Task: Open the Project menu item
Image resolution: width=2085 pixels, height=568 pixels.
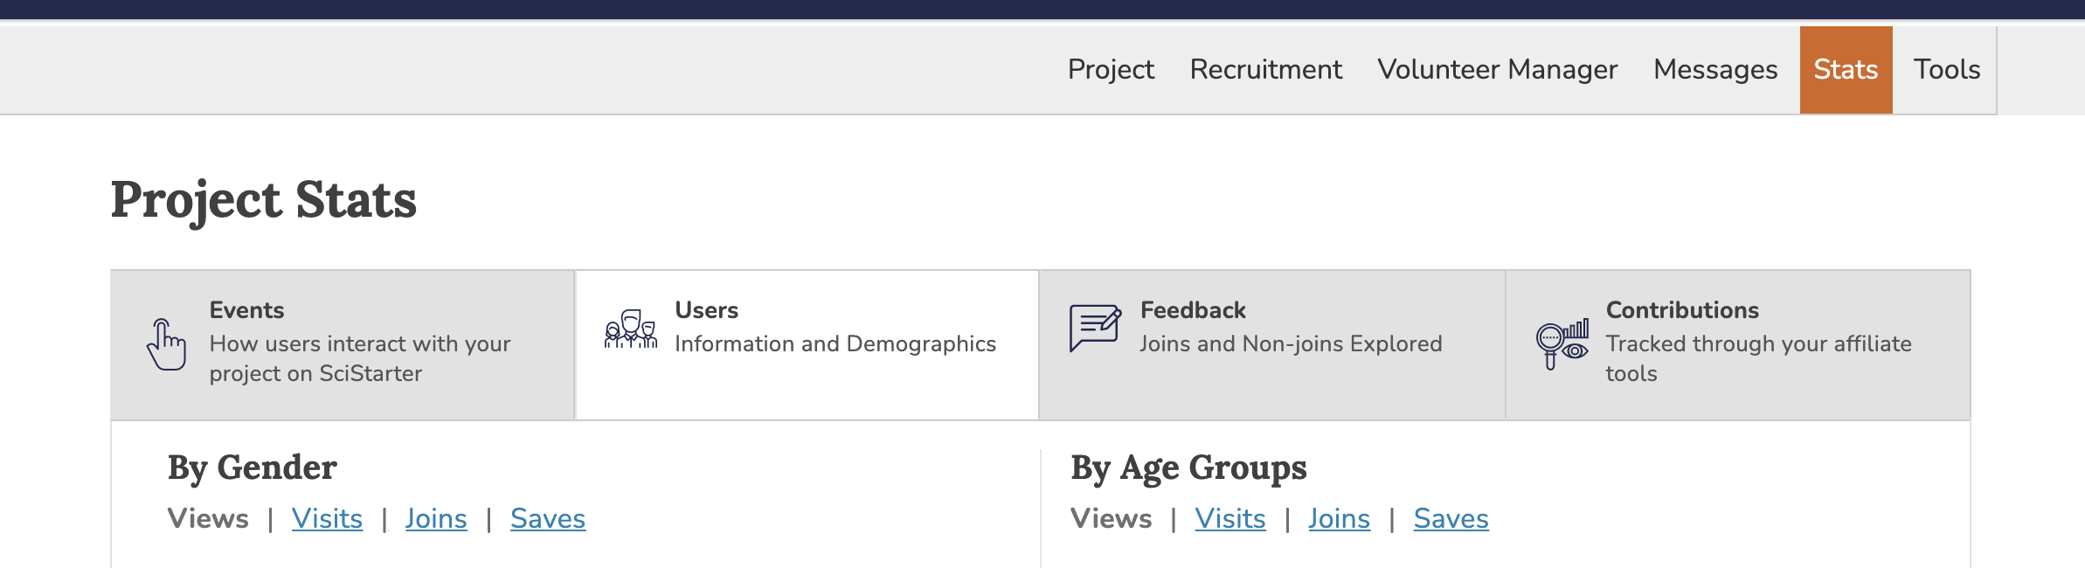Action: pos(1111,69)
